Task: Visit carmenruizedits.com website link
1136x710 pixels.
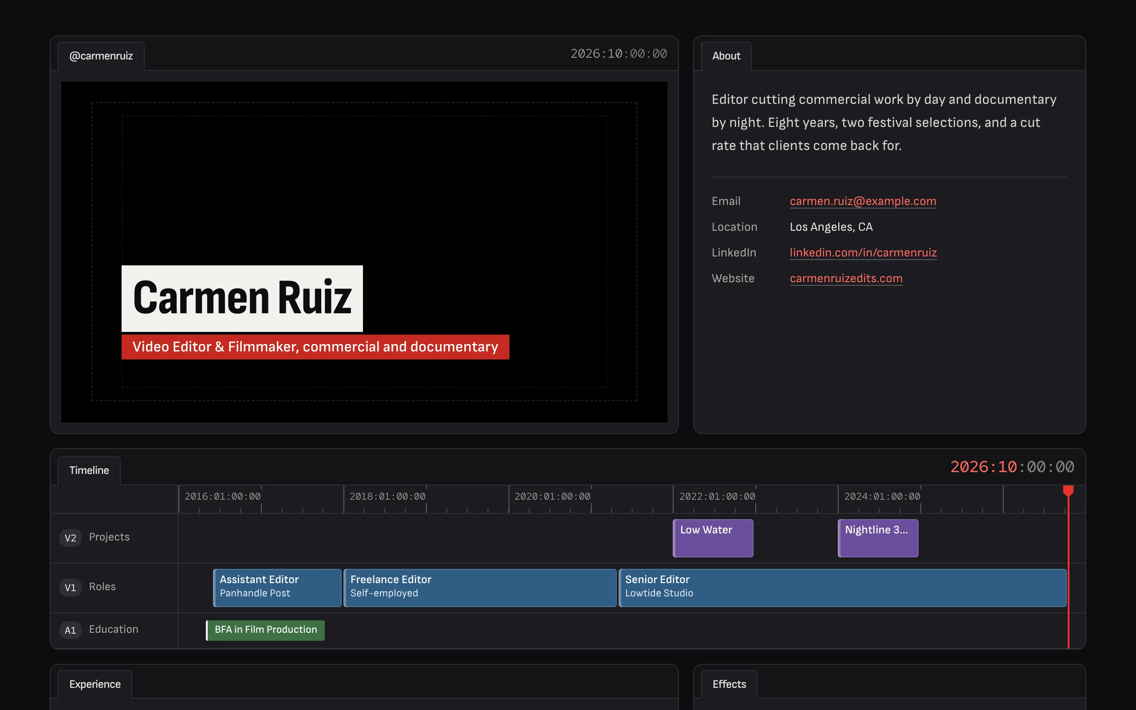Action: (846, 279)
